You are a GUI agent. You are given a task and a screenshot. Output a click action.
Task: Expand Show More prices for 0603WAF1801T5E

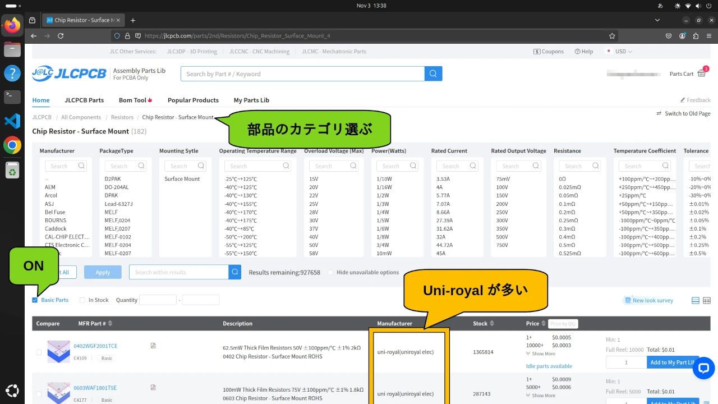pos(541,396)
